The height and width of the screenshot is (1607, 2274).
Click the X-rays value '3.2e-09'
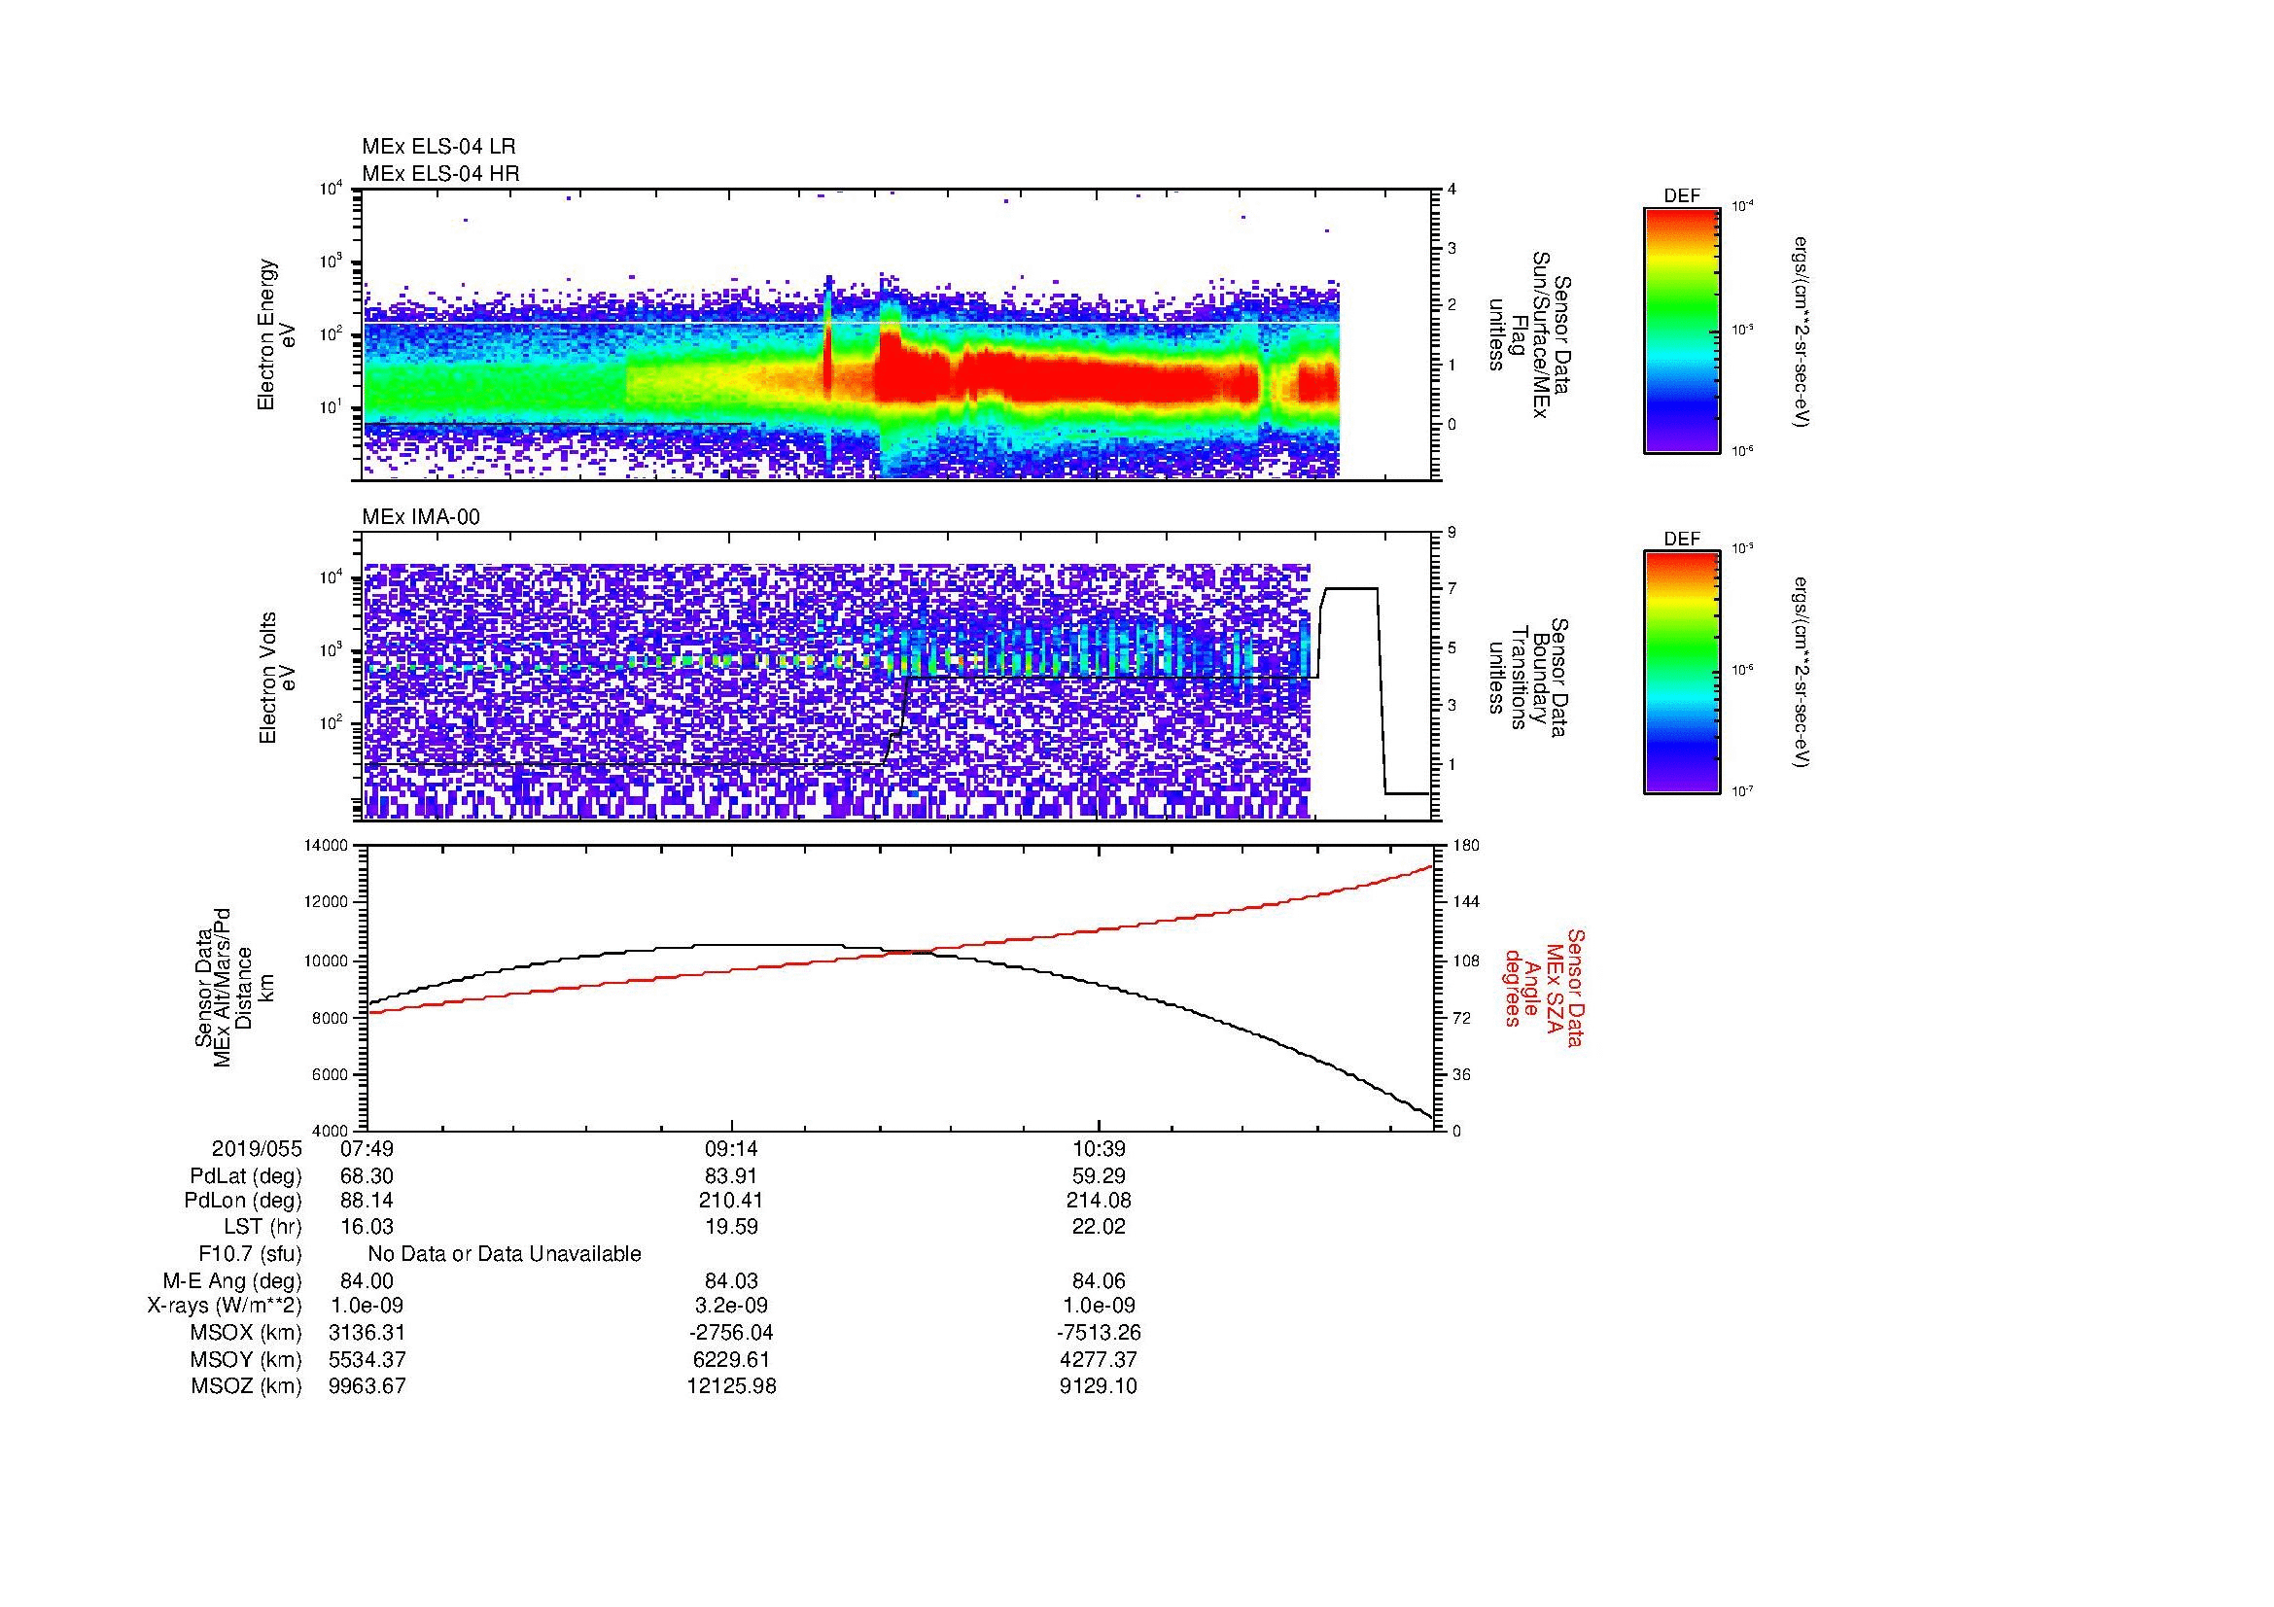pyautogui.click(x=731, y=1306)
